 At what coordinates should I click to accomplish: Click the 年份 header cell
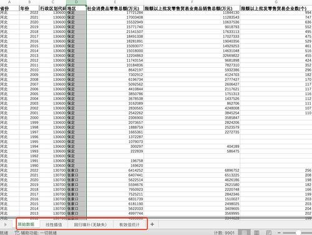click(29, 9)
